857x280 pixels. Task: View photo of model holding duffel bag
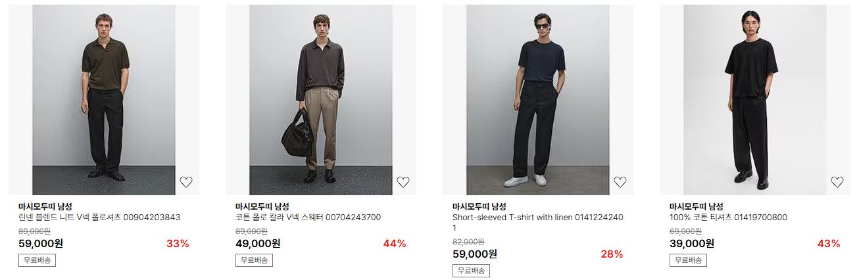[321, 100]
